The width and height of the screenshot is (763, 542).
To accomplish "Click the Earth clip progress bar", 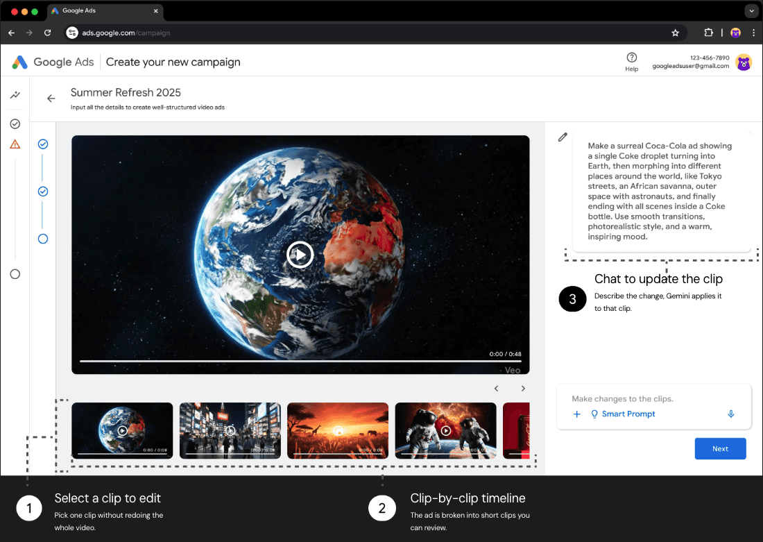I will click(122, 455).
